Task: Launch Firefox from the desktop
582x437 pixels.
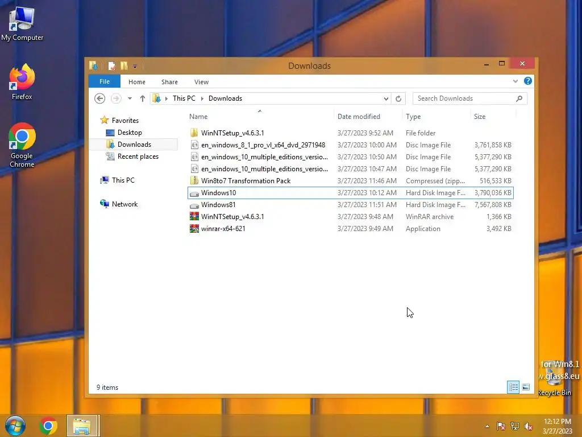Action: [x=22, y=82]
